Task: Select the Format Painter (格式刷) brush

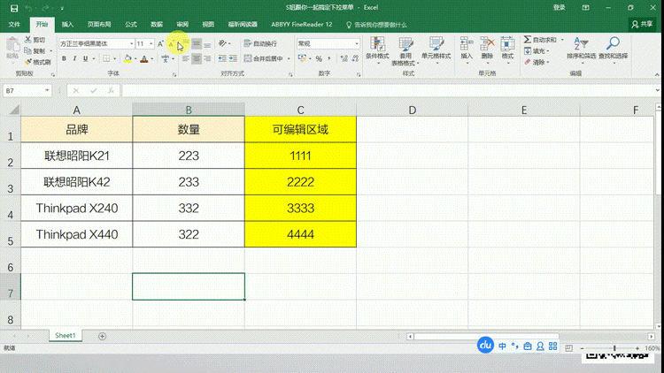Action: click(x=37, y=62)
